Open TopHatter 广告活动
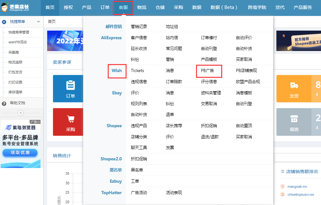The height and width of the screenshot is (205, 321). click(x=139, y=193)
